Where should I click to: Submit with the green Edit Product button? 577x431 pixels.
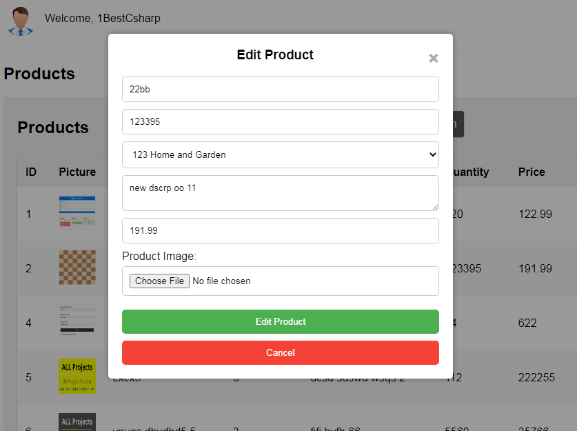[281, 321]
